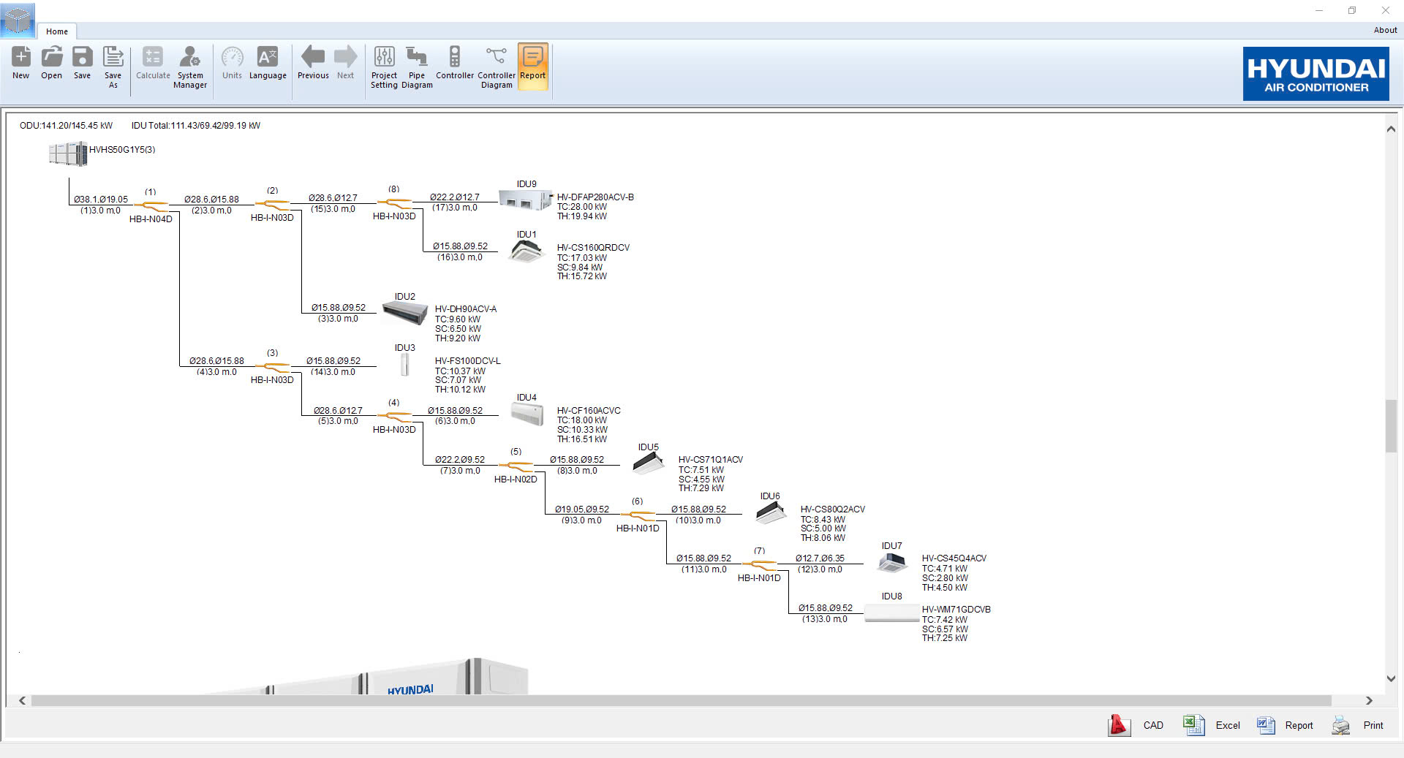Select the IDU9 duct unit icon

tap(525, 200)
